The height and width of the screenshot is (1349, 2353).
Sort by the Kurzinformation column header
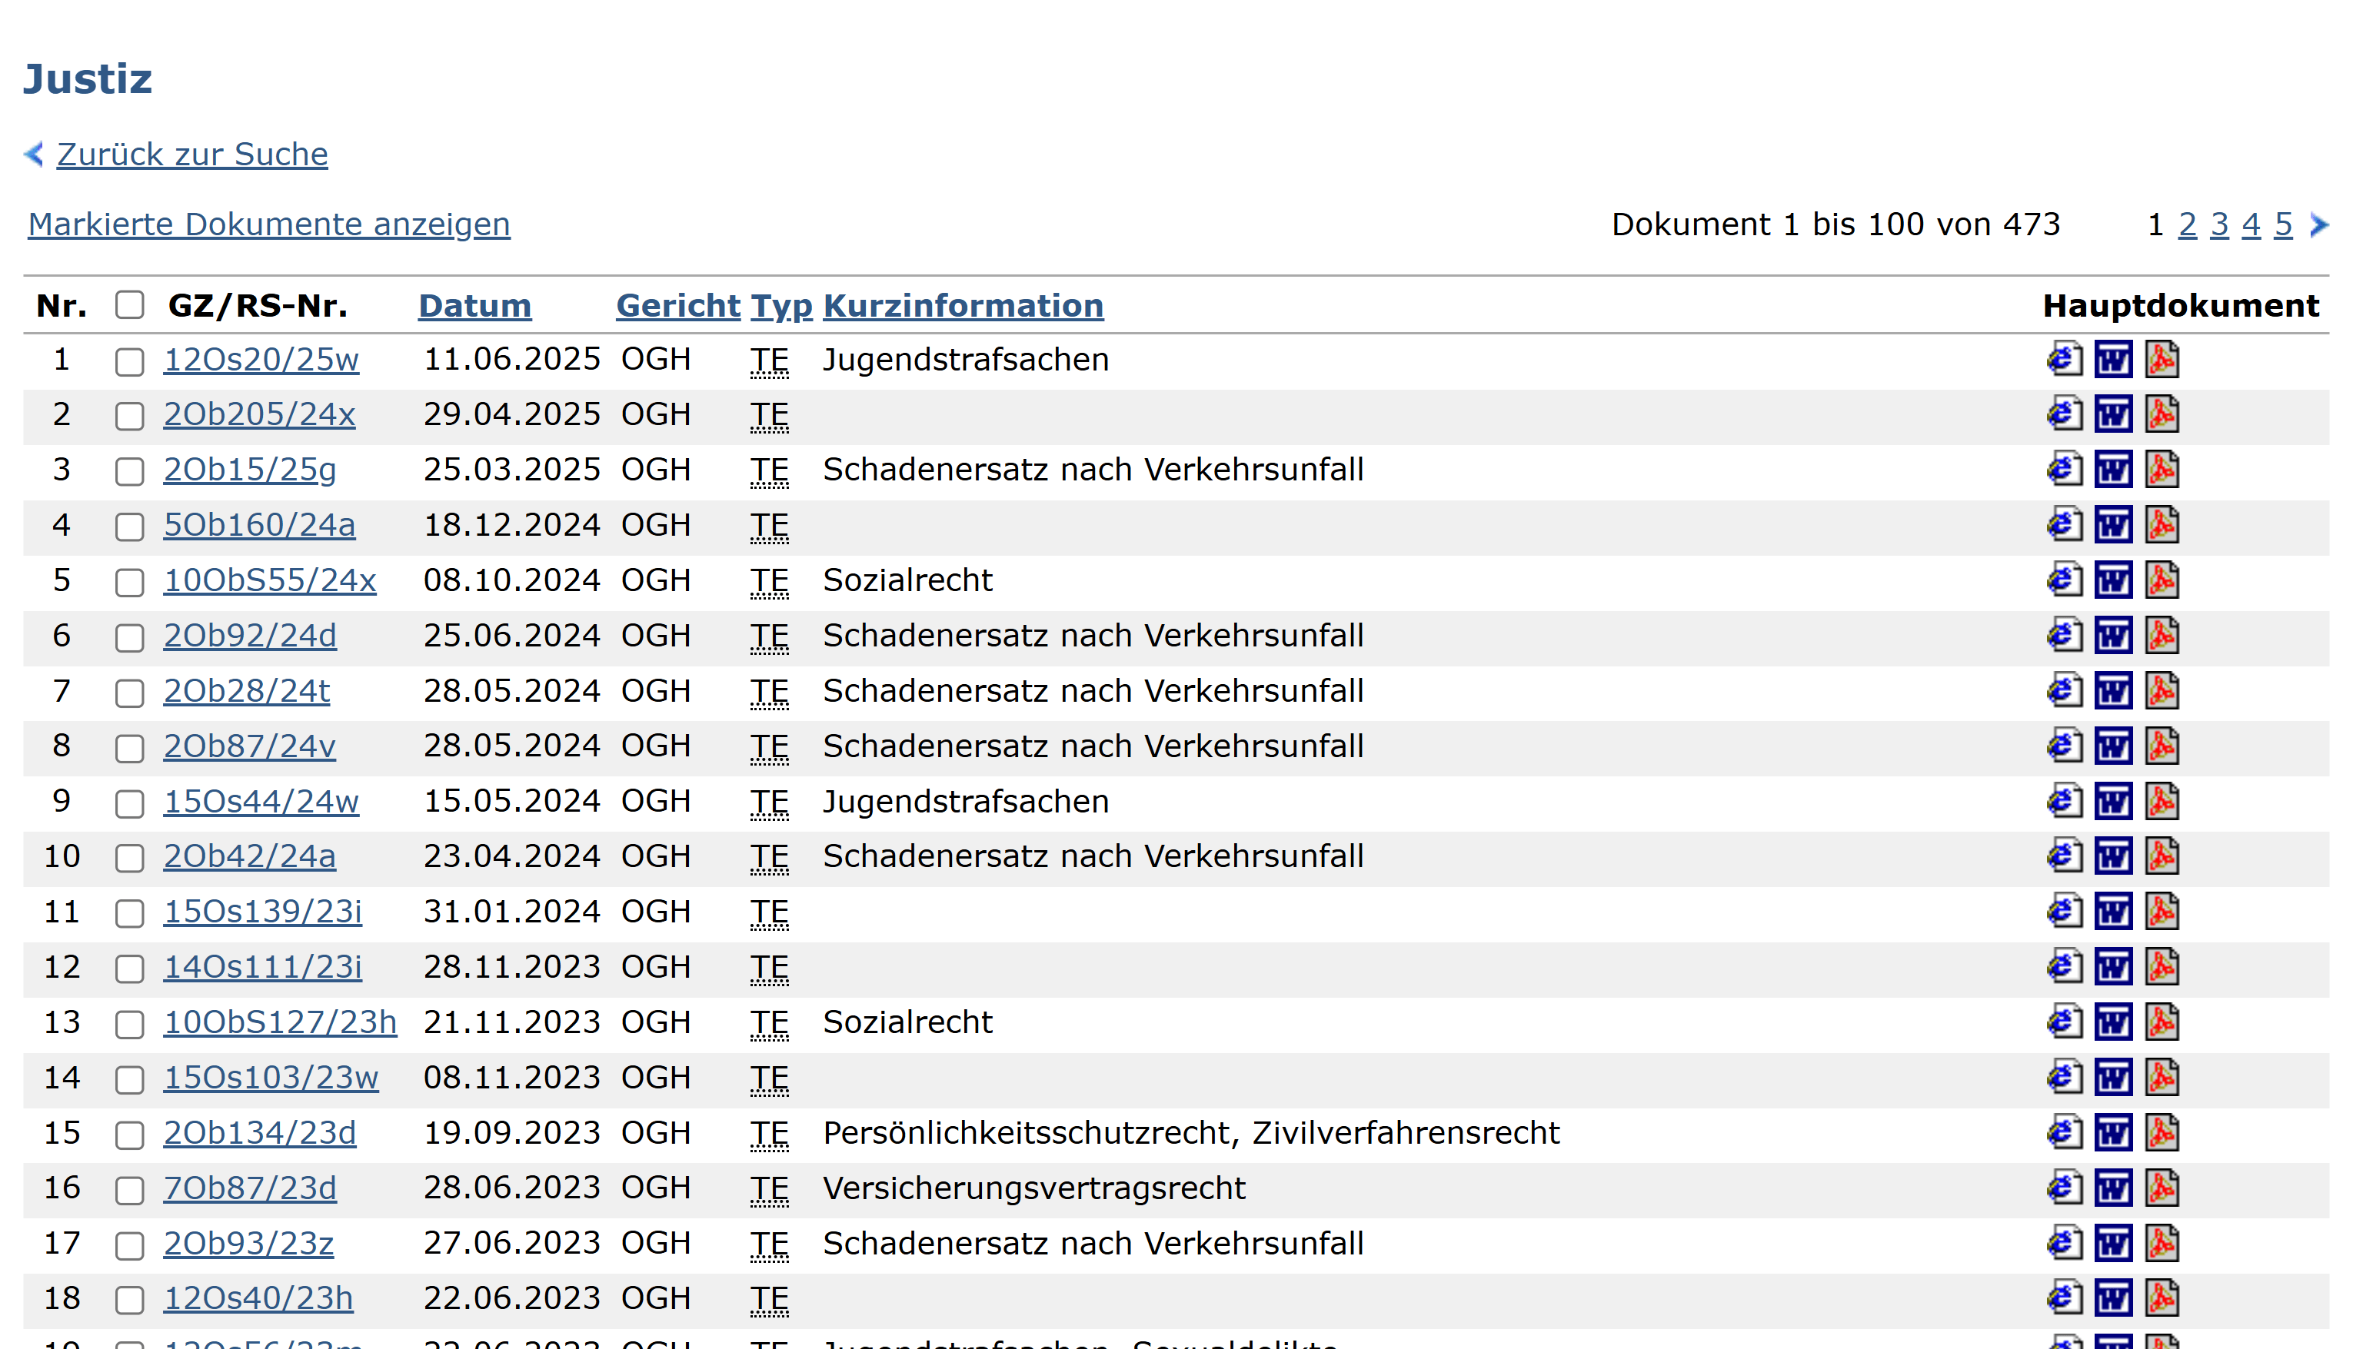(x=963, y=306)
